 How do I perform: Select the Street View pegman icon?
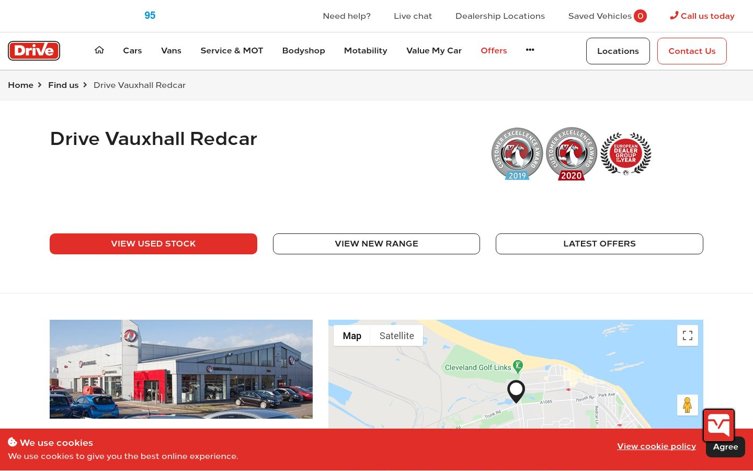click(688, 405)
